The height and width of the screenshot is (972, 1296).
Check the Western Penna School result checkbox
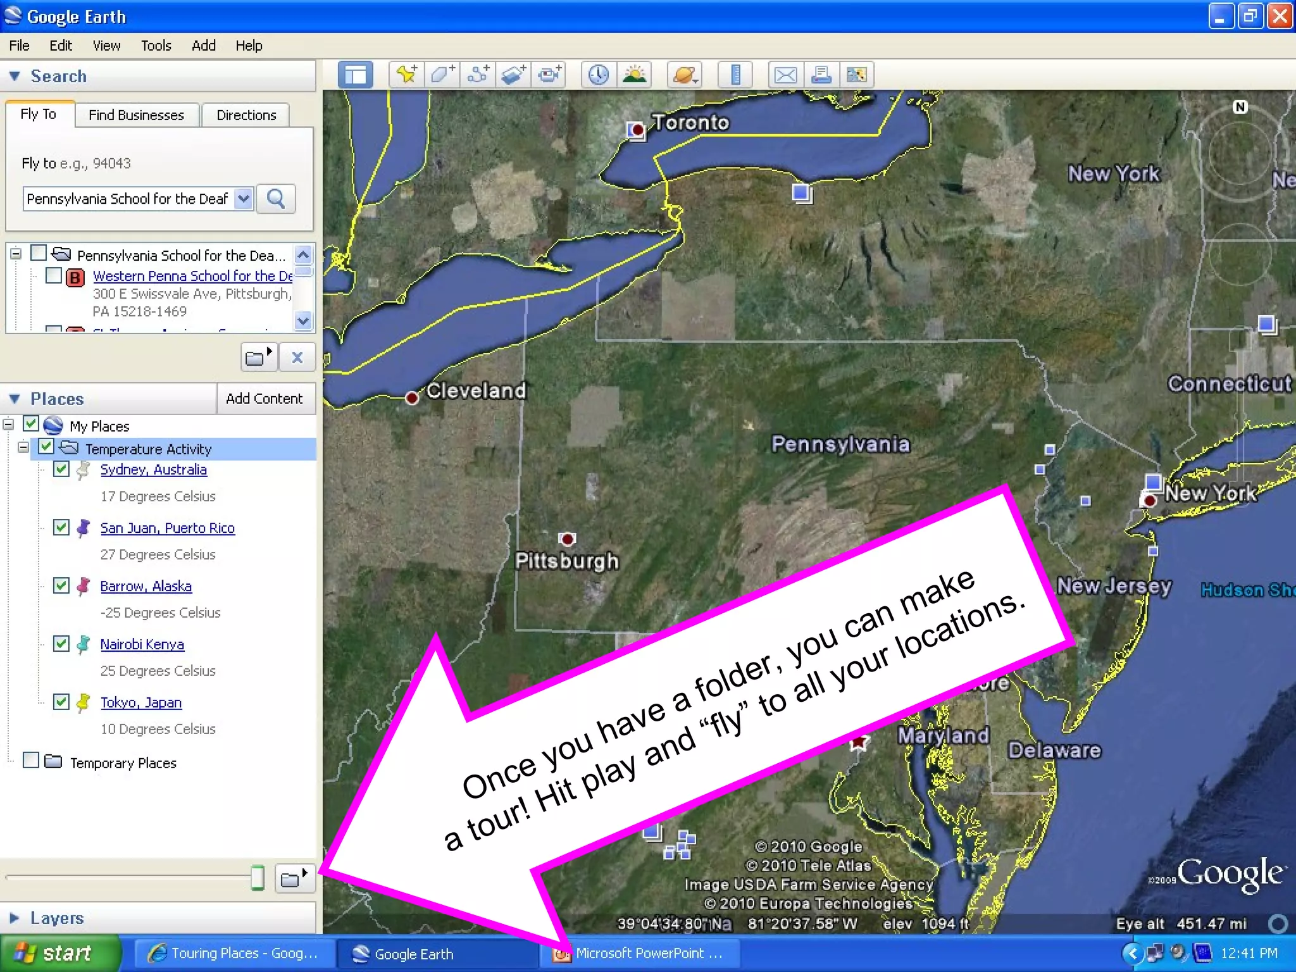pos(54,275)
